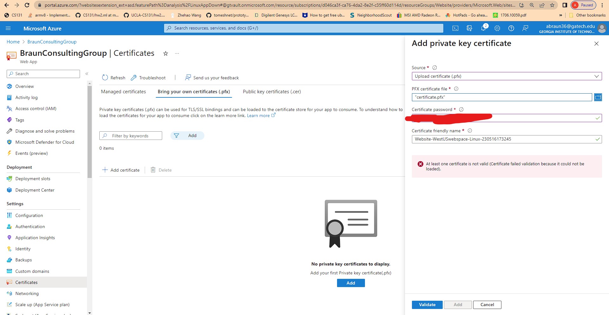This screenshot has height=315, width=609.
Task: Open Cloud Shell from the top bar
Action: [455, 28]
